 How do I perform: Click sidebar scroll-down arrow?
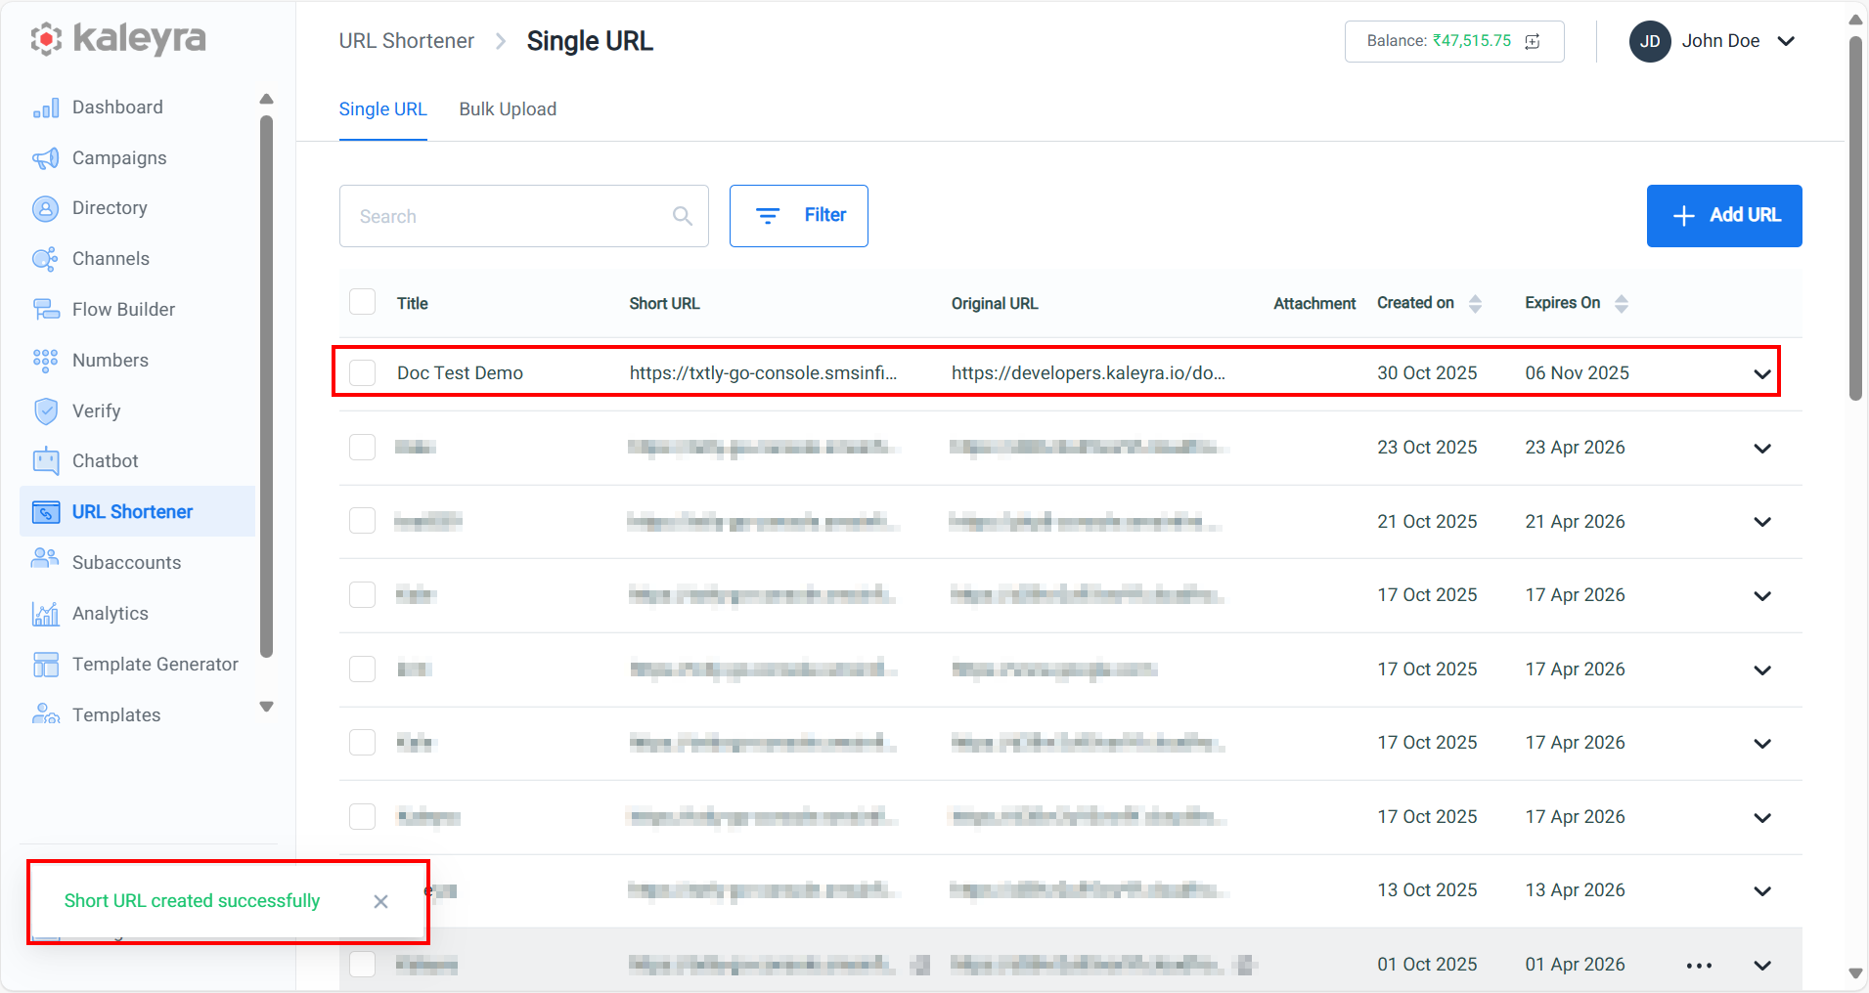point(266,707)
